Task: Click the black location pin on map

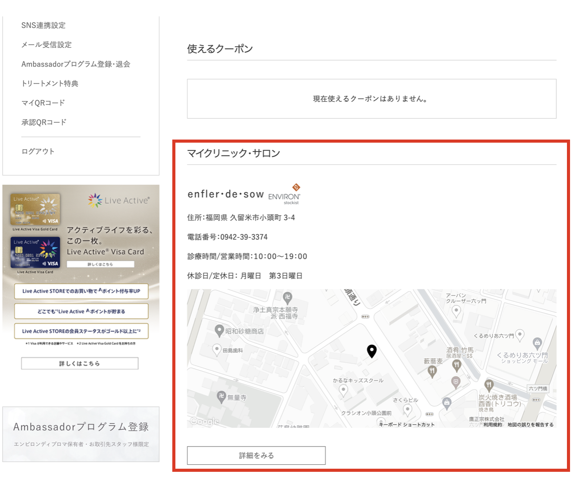Action: [372, 351]
